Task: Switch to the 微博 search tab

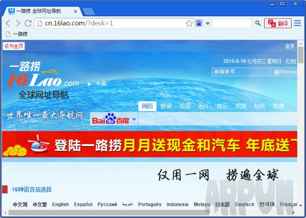Action: click(x=278, y=106)
